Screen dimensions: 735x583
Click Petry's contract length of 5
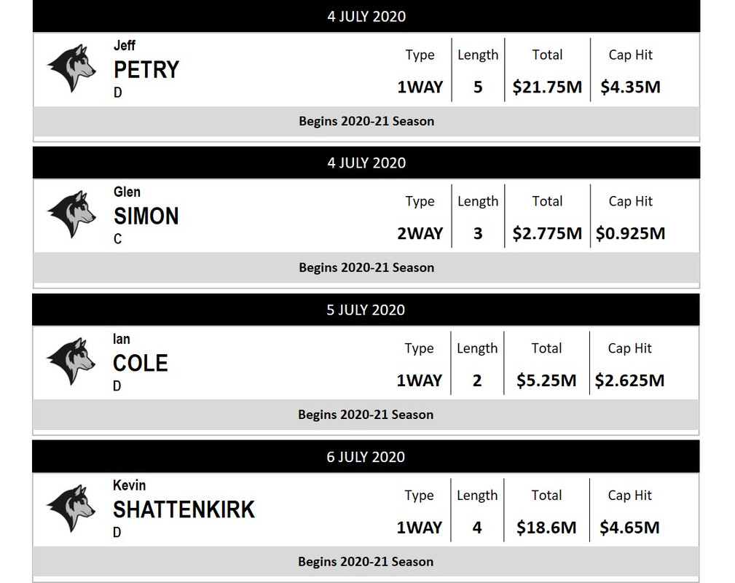pyautogui.click(x=478, y=87)
